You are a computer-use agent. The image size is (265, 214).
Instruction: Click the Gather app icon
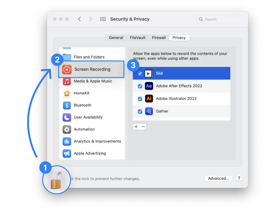149,111
